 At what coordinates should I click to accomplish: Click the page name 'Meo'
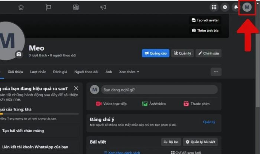36,48
